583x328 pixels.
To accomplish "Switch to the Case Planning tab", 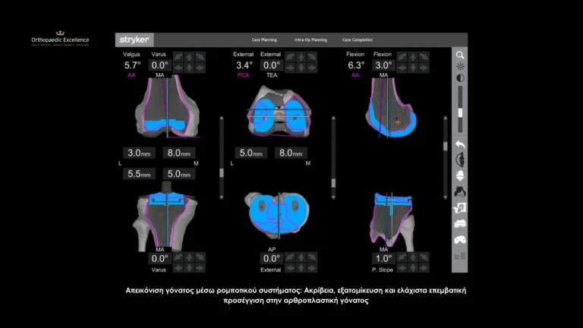I will pos(264,39).
